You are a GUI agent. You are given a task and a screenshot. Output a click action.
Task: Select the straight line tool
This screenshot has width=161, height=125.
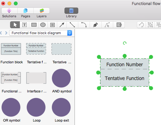point(72,25)
